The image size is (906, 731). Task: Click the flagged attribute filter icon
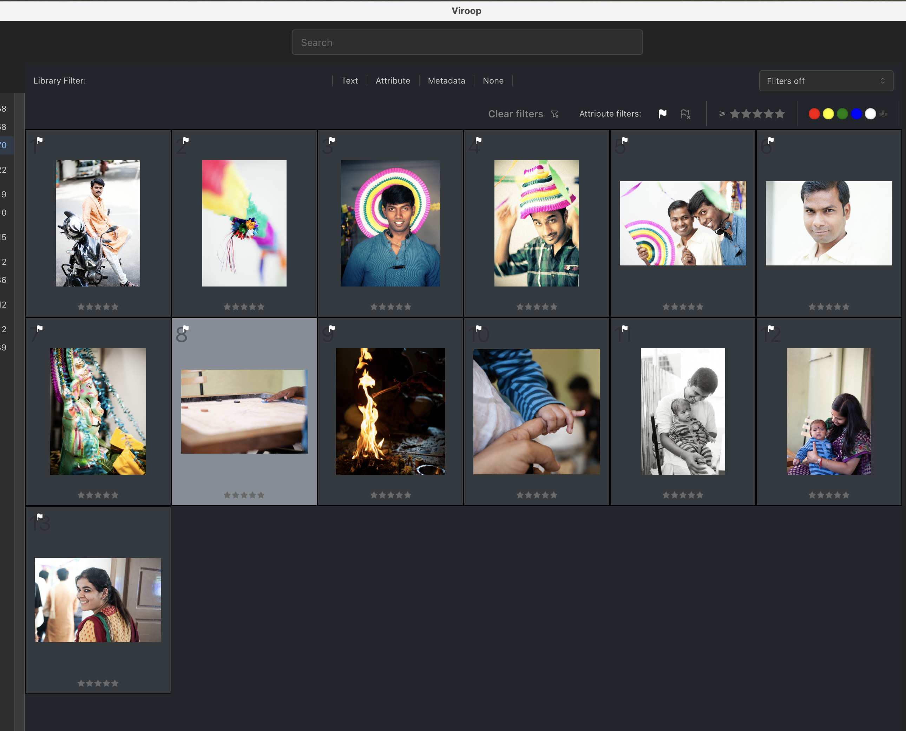pyautogui.click(x=662, y=114)
